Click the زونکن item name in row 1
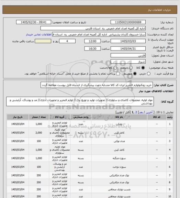This screenshot has height=198, width=180. pyautogui.click(x=119, y=124)
